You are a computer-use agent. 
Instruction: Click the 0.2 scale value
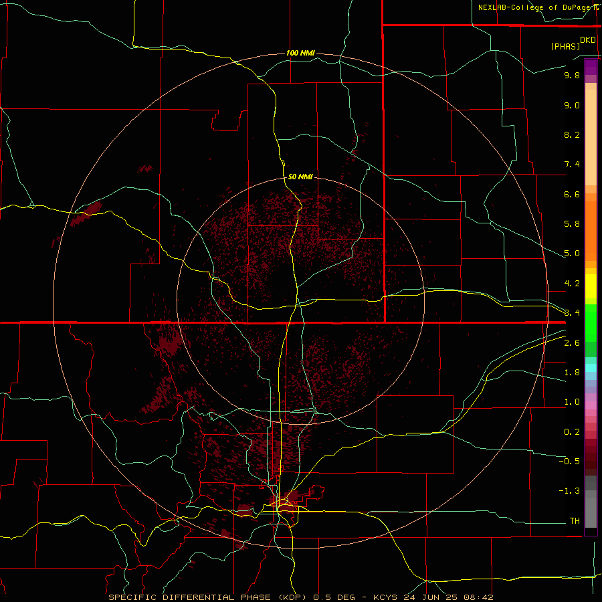pyautogui.click(x=572, y=432)
